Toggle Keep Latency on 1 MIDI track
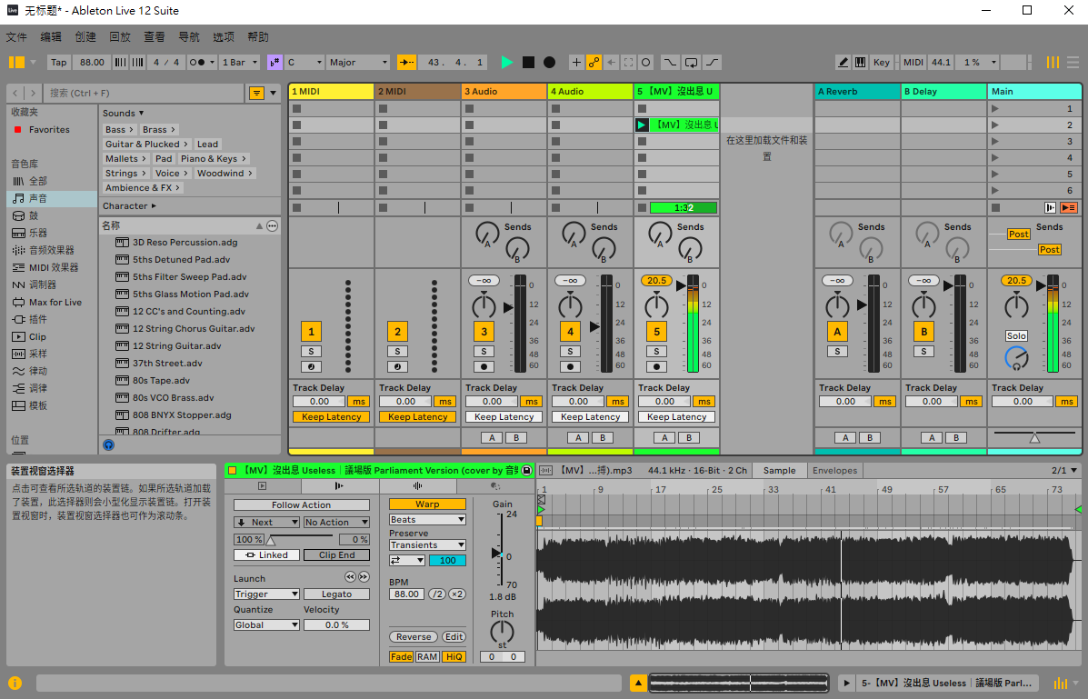This screenshot has width=1088, height=699. tap(331, 417)
